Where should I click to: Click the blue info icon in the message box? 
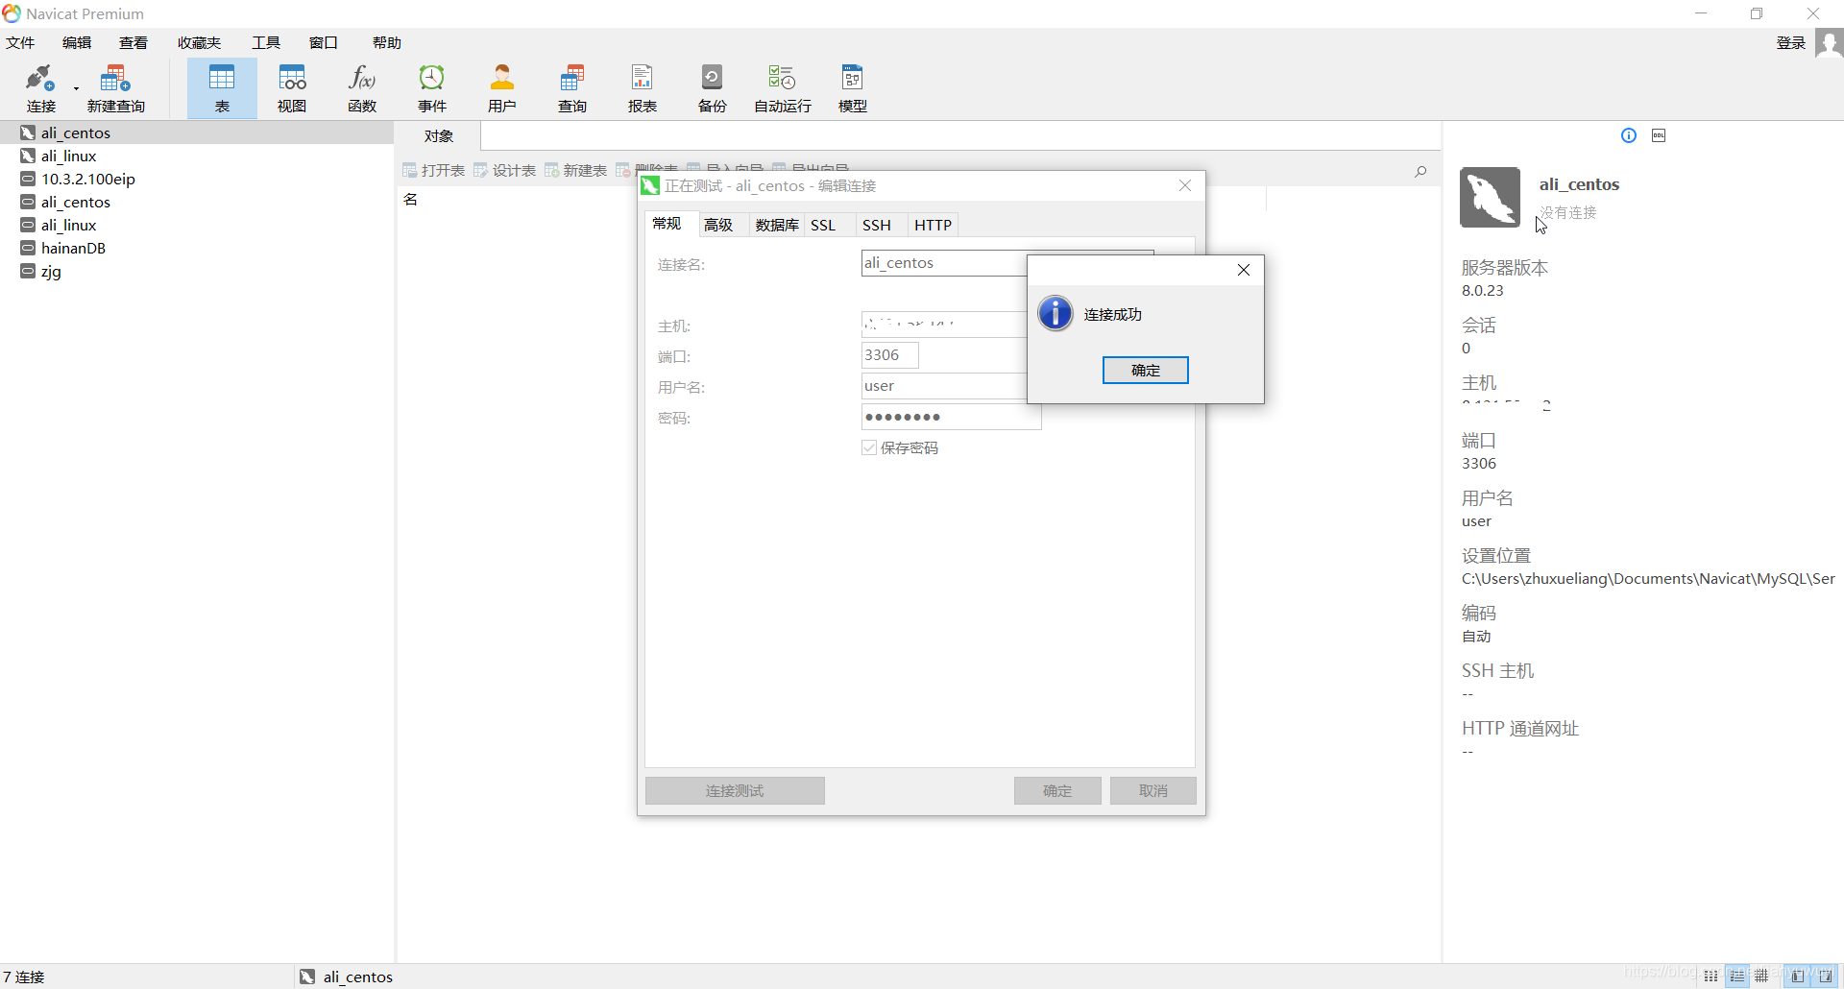(x=1055, y=313)
